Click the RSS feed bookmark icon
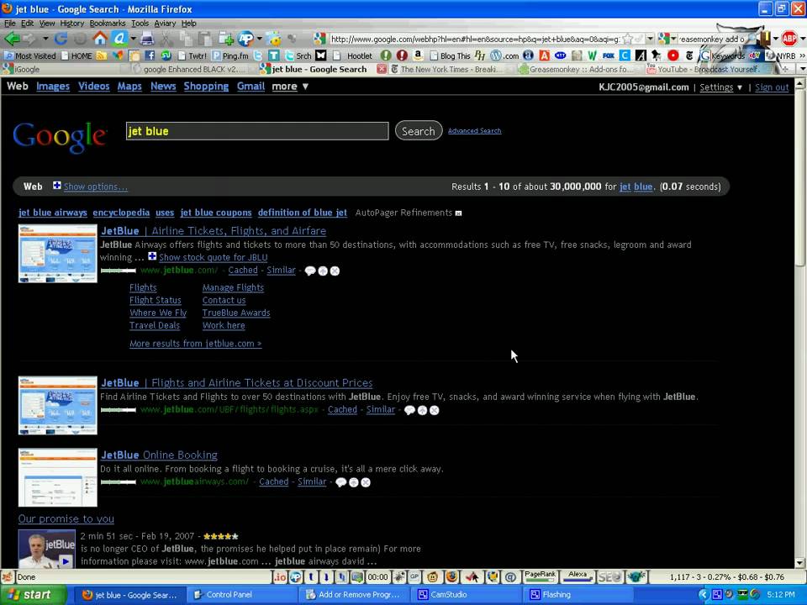The height and width of the screenshot is (605, 807). pos(102,55)
